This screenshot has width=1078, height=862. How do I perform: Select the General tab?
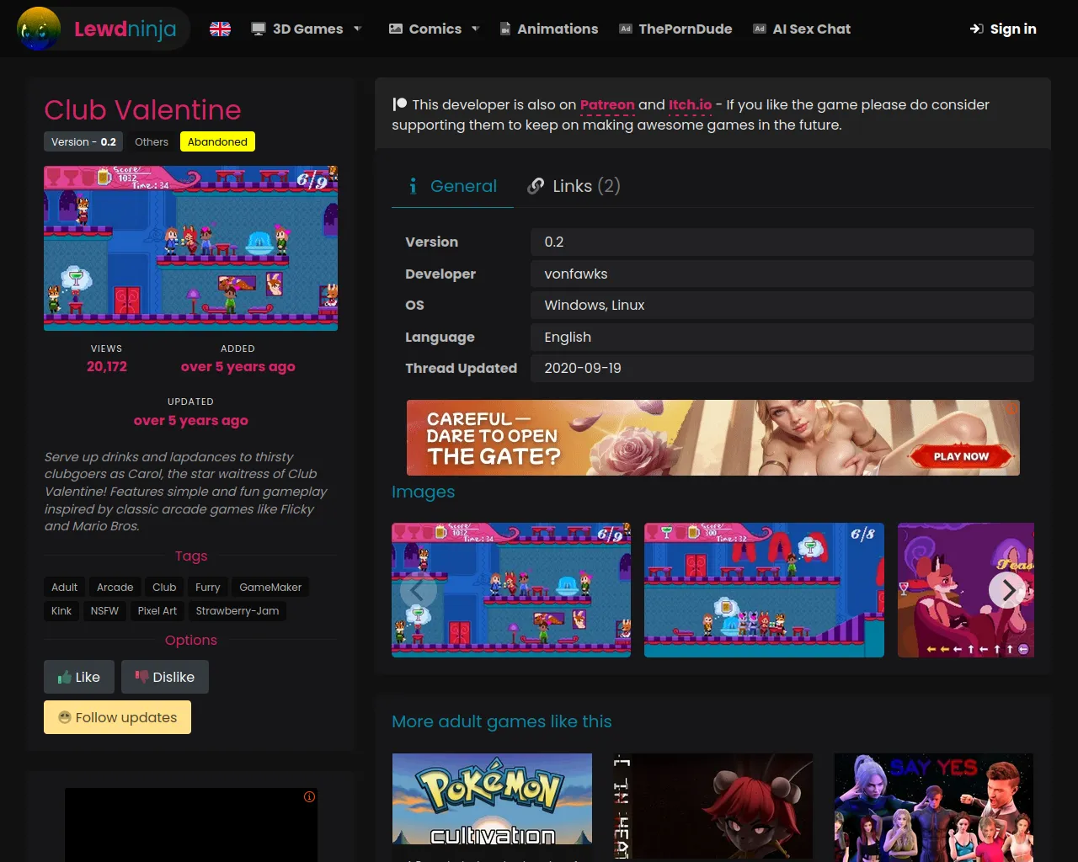pyautogui.click(x=452, y=186)
